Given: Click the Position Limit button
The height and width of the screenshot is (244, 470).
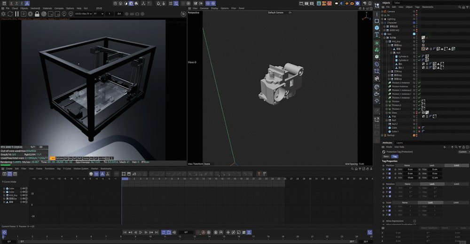Looking at the screenshot, I should pos(456,165).
